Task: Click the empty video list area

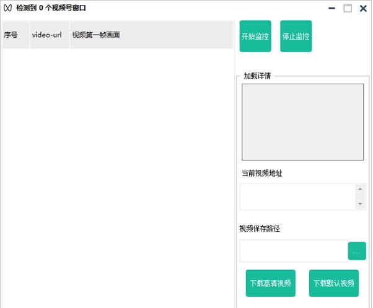Action: click(x=118, y=174)
